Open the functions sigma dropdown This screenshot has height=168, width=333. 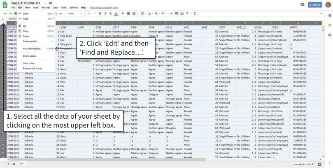click(196, 14)
